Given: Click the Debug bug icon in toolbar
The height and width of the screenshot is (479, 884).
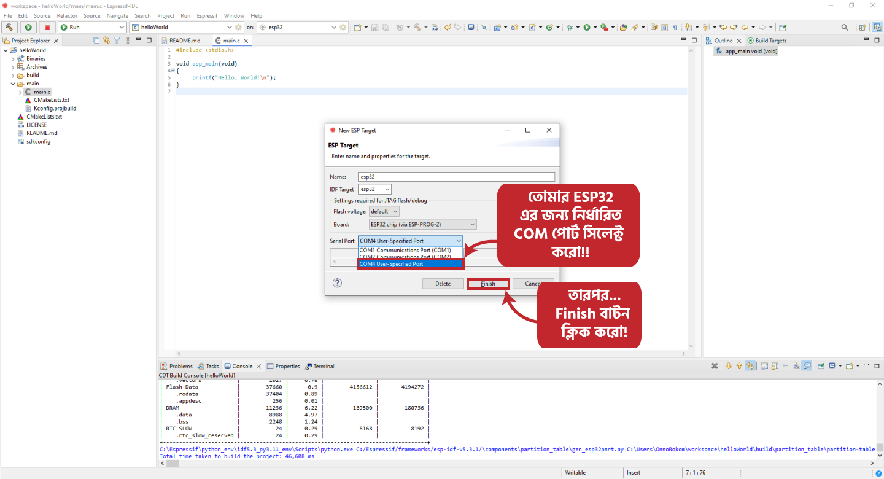Looking at the screenshot, I should click(x=570, y=27).
